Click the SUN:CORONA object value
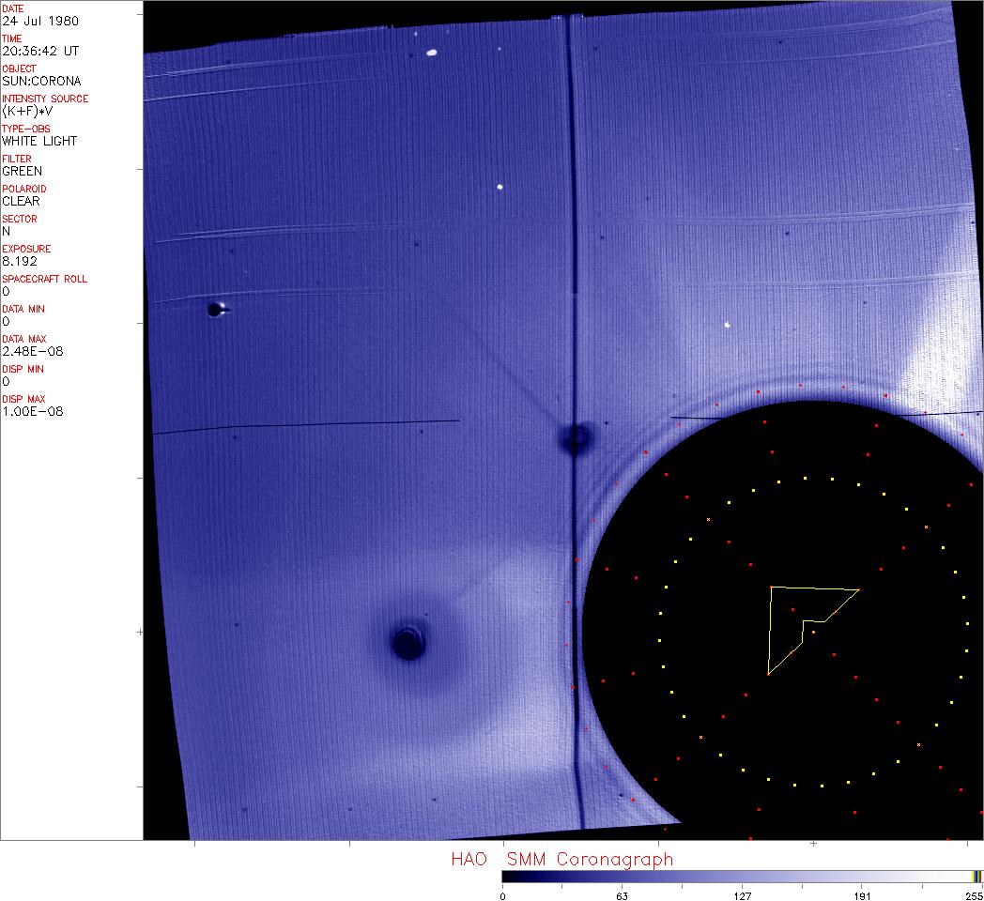Image resolution: width=984 pixels, height=901 pixels. [41, 81]
